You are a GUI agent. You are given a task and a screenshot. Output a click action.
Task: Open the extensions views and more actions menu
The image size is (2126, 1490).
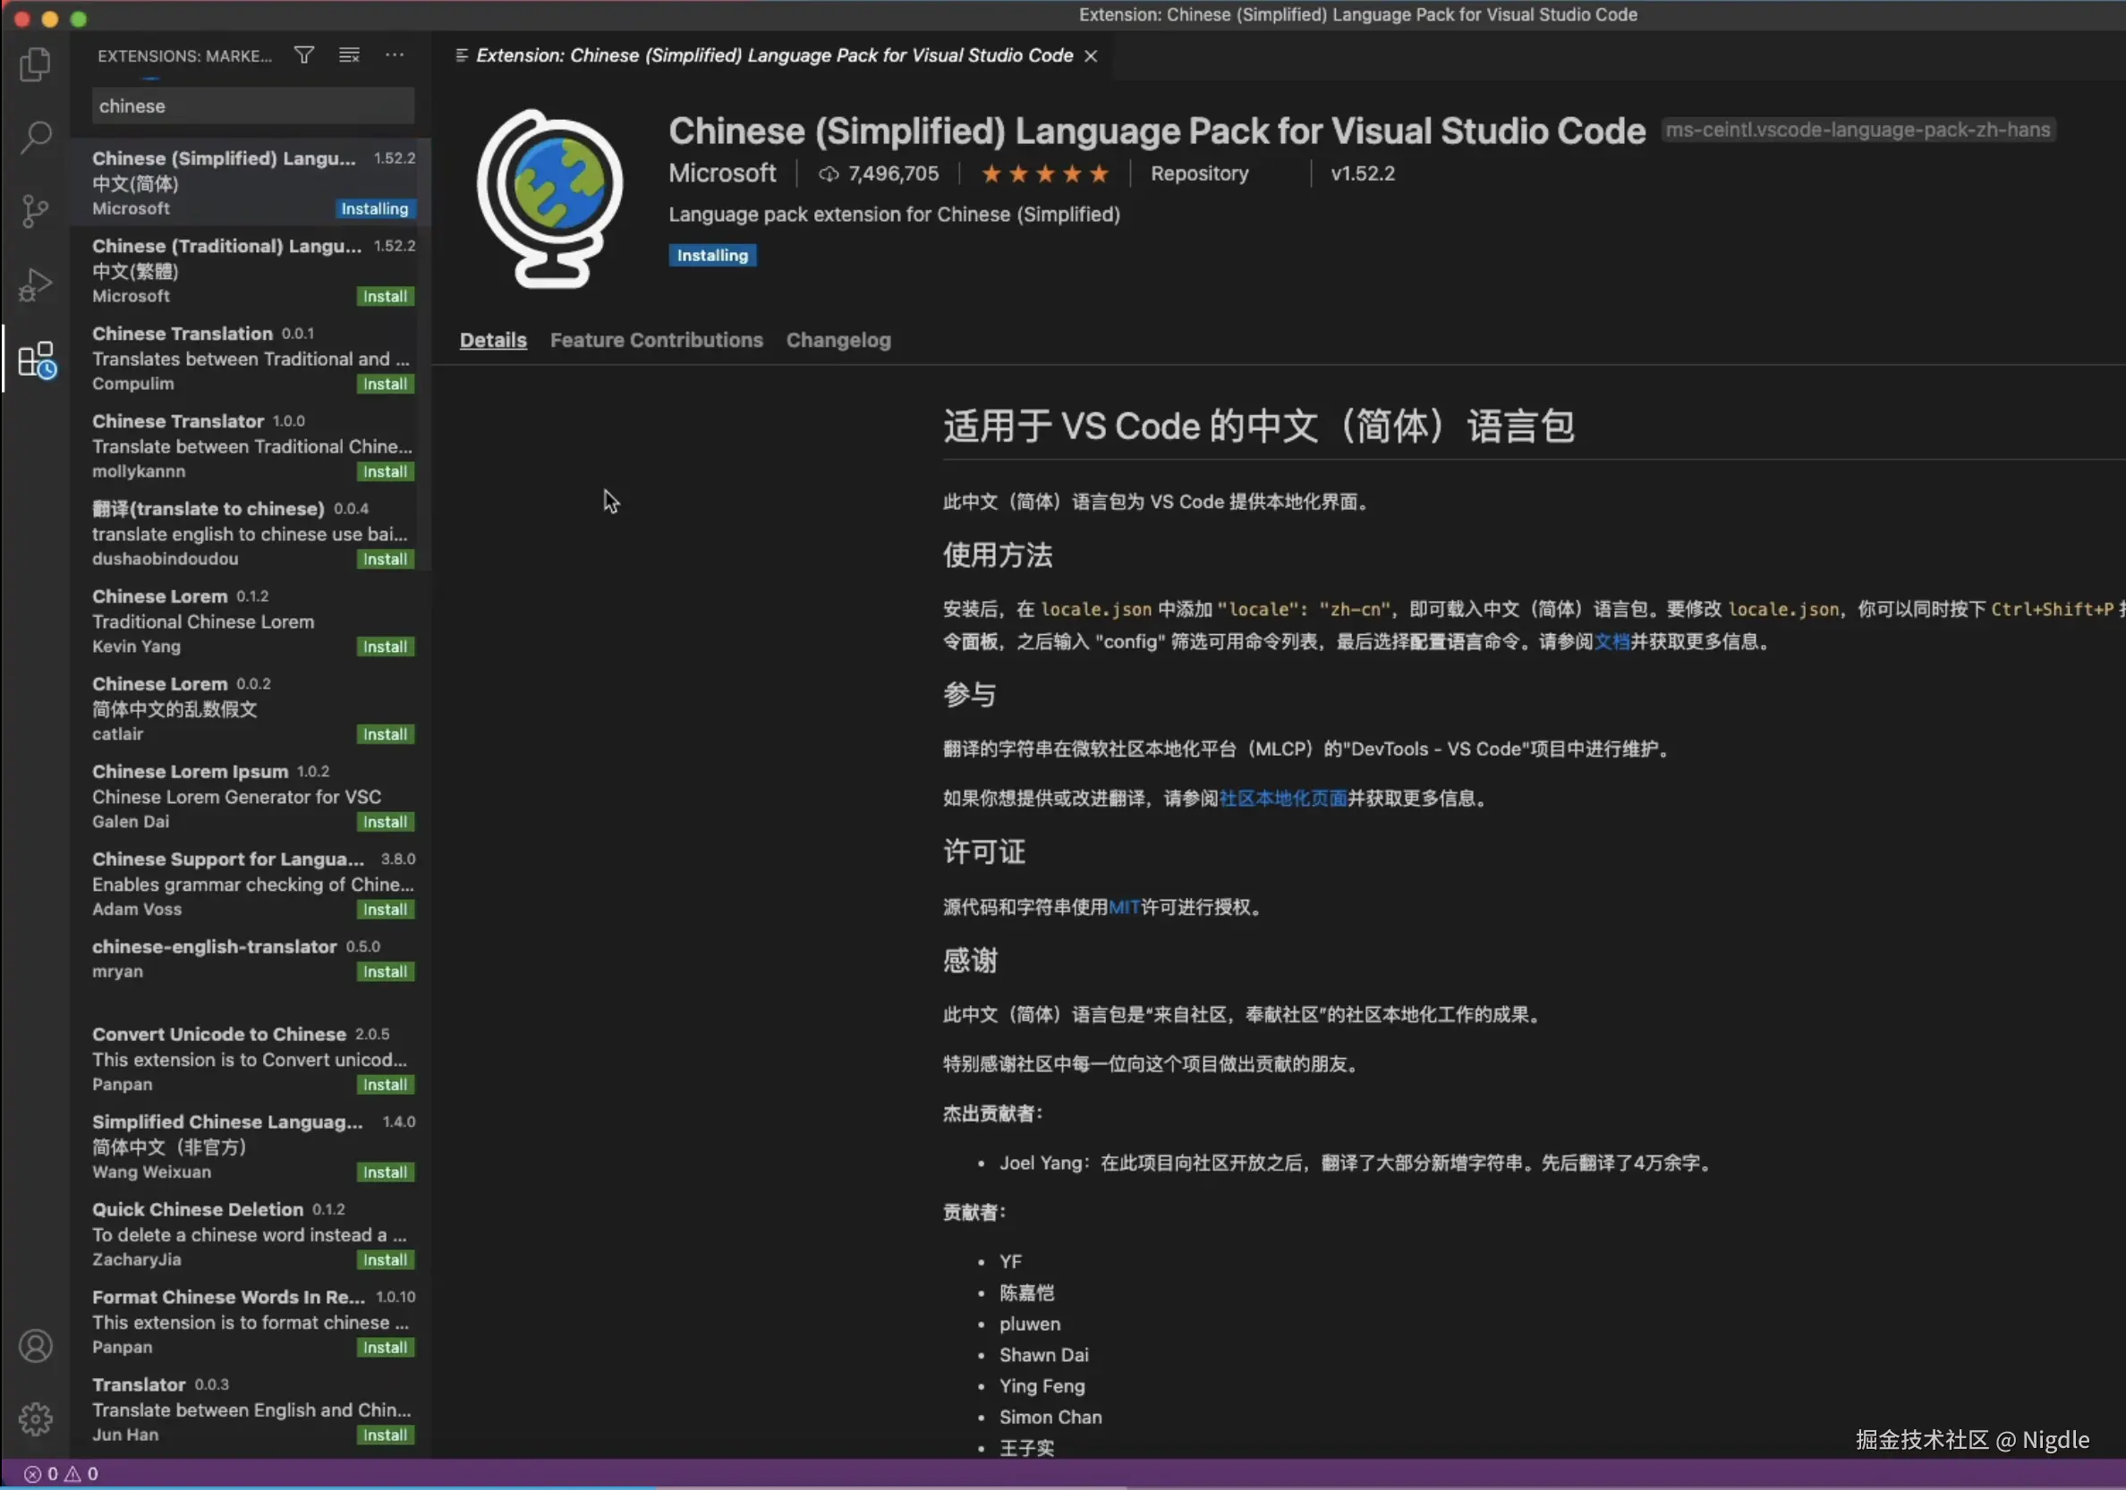pos(395,55)
